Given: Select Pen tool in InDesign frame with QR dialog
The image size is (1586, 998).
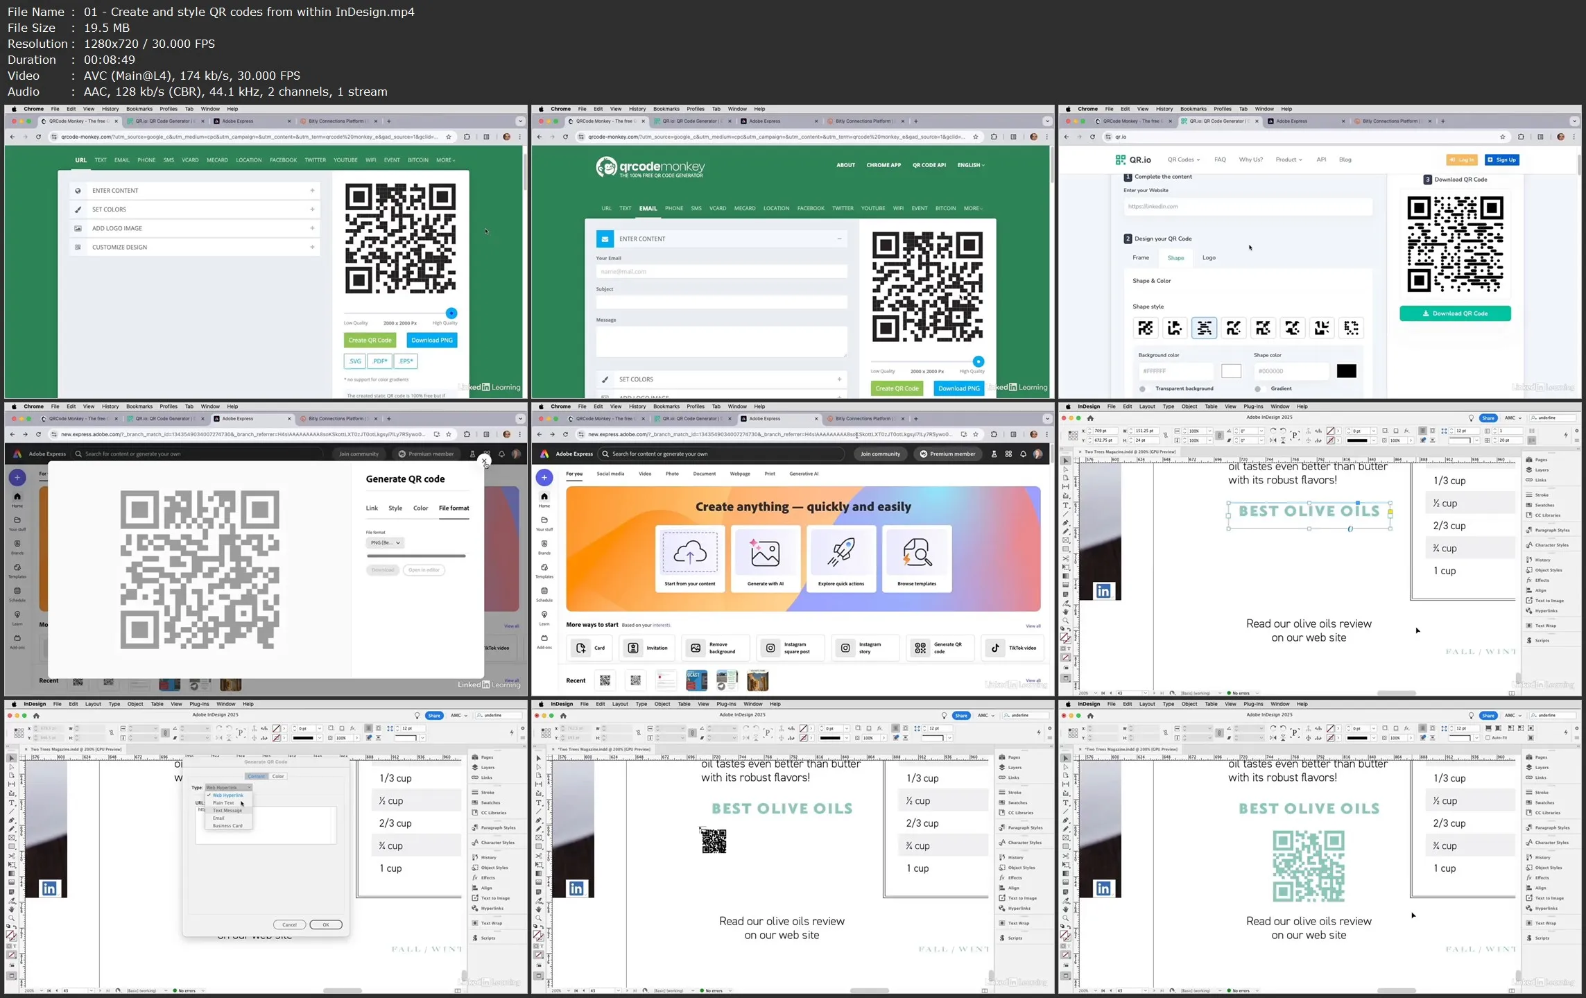Looking at the screenshot, I should point(12,820).
